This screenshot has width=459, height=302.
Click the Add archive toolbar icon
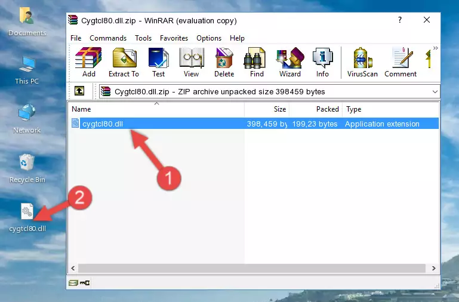pos(88,62)
